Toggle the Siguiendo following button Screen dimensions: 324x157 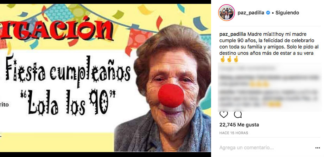[287, 13]
